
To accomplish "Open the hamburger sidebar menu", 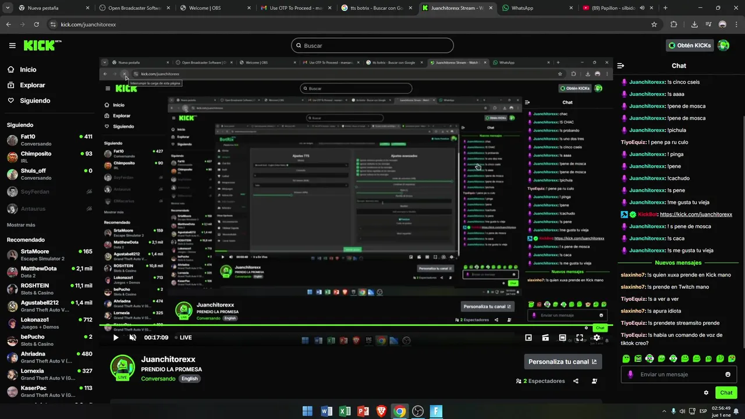I will [x=12, y=45].
